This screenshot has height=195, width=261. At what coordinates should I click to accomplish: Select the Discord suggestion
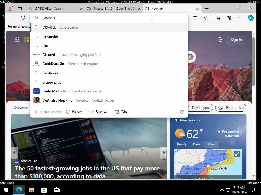coord(109,55)
